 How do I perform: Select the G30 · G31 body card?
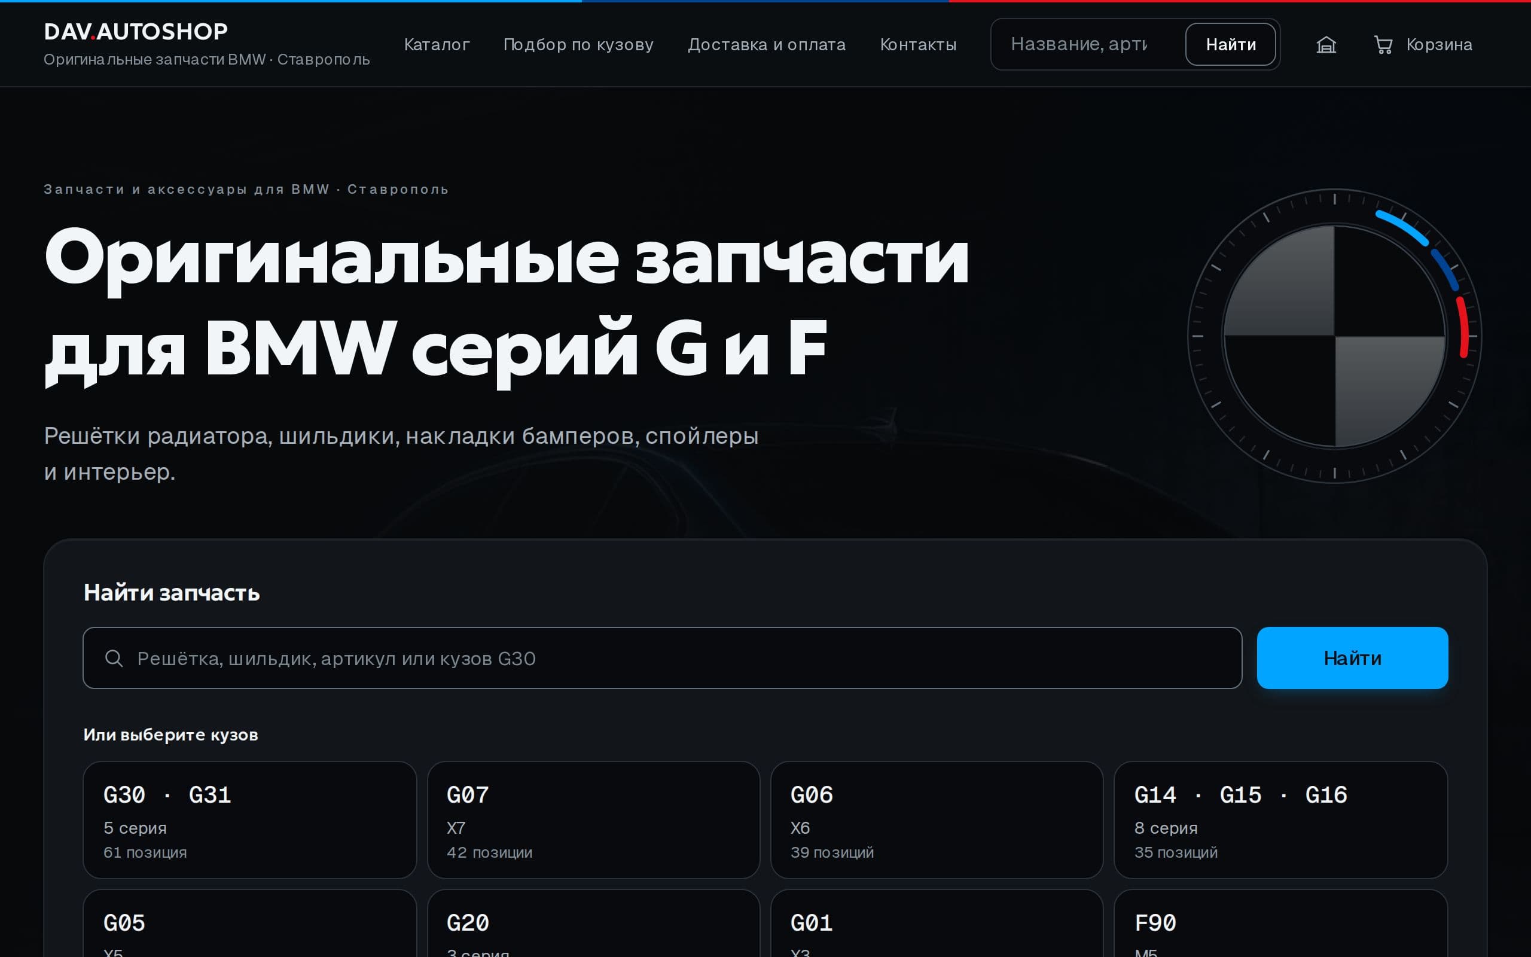coord(250,819)
